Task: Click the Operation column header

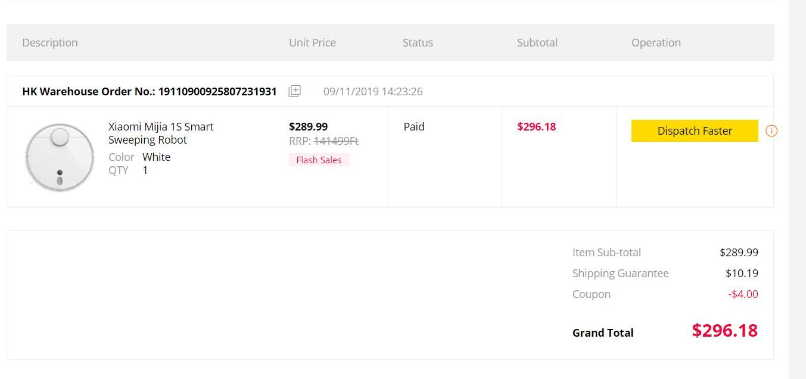Action: (656, 43)
